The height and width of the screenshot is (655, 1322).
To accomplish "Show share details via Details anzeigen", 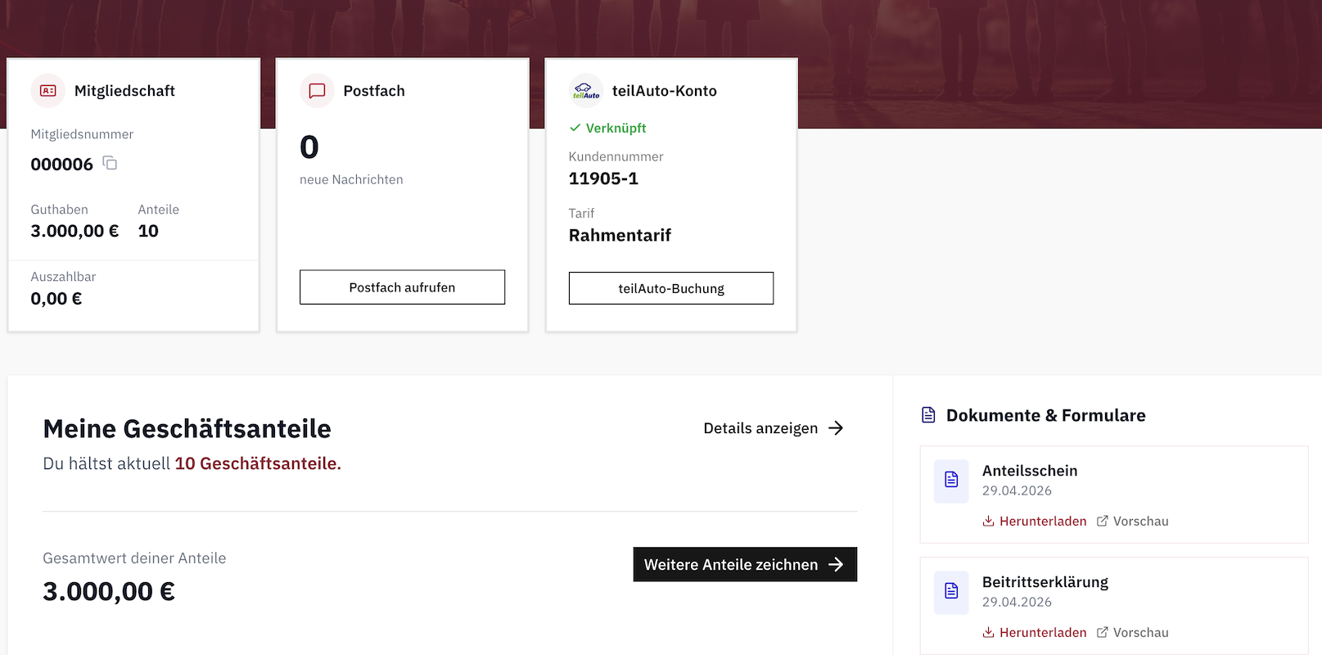I will 773,428.
